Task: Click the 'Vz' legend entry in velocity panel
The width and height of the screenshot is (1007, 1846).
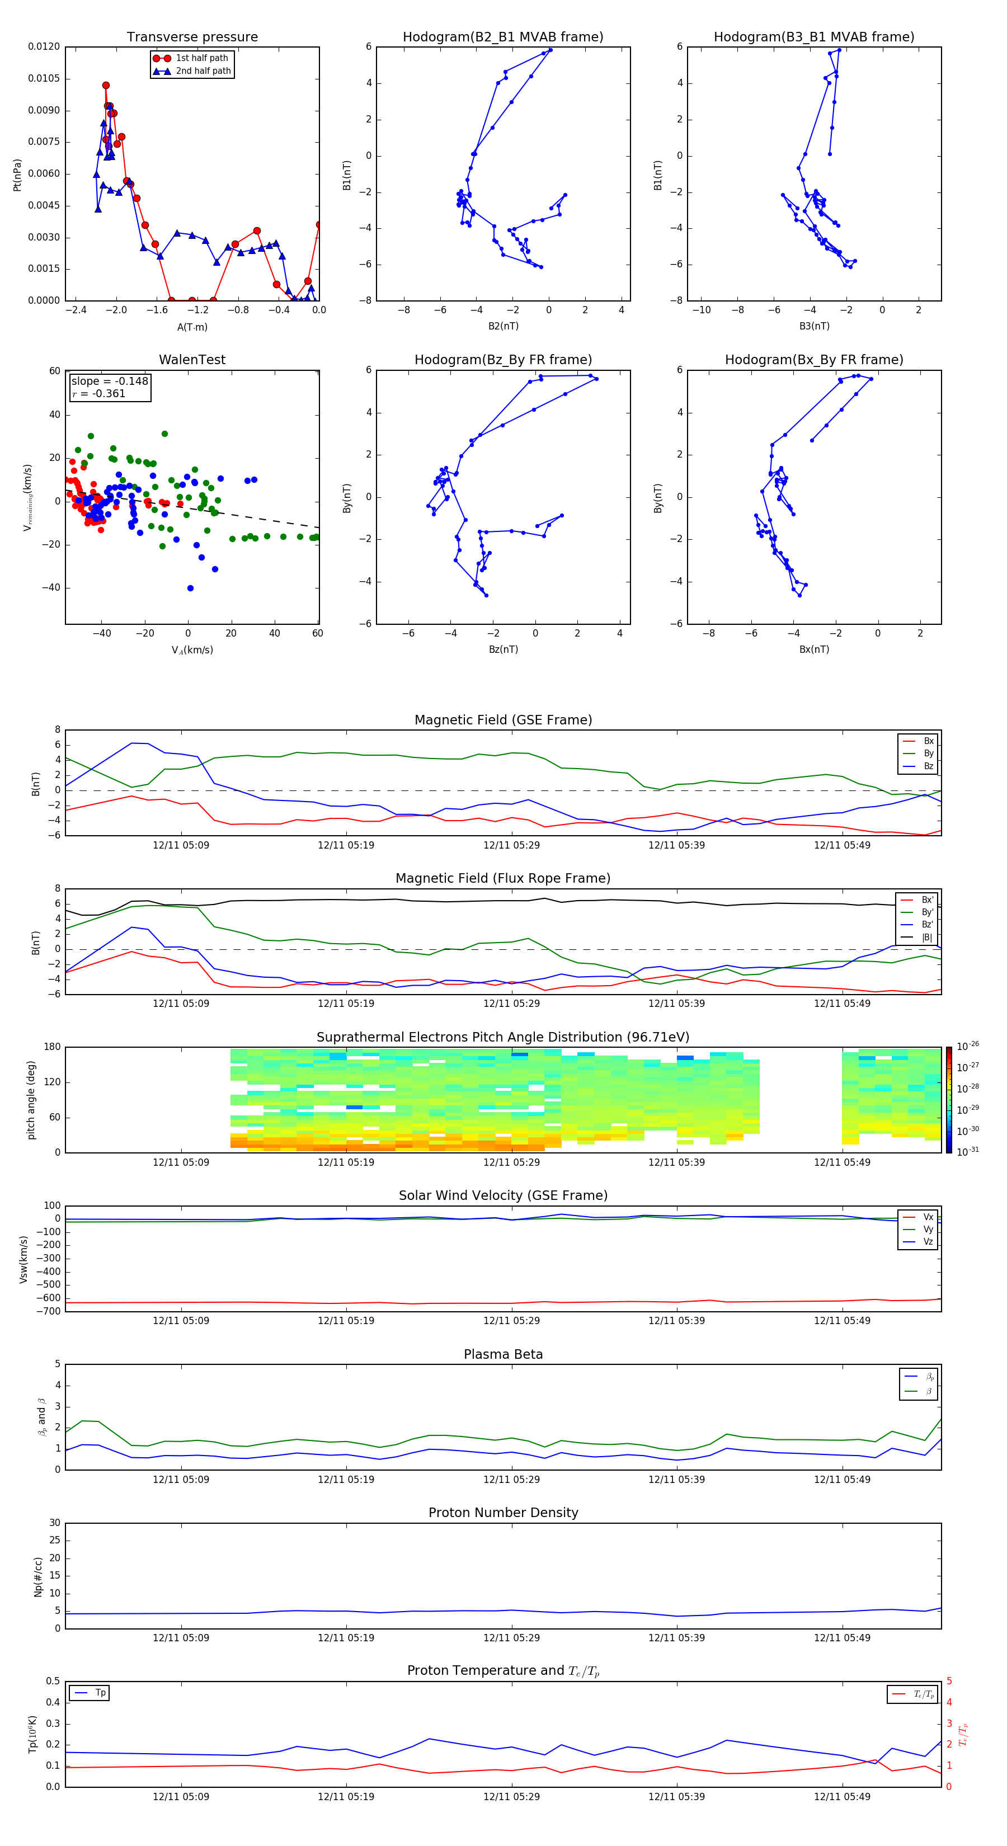Action: 918,1242
